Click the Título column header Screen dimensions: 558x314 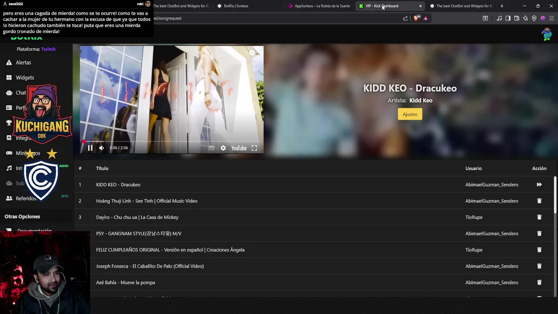[x=102, y=168]
